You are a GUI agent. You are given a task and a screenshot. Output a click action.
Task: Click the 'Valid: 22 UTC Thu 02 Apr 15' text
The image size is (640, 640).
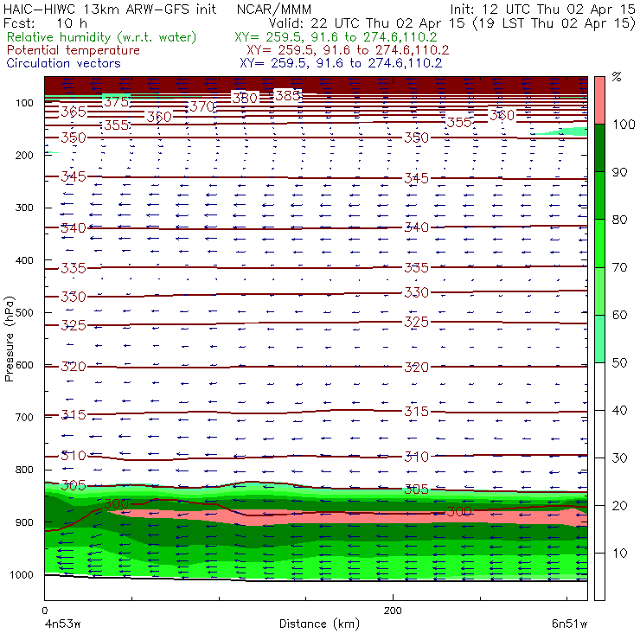(x=366, y=22)
